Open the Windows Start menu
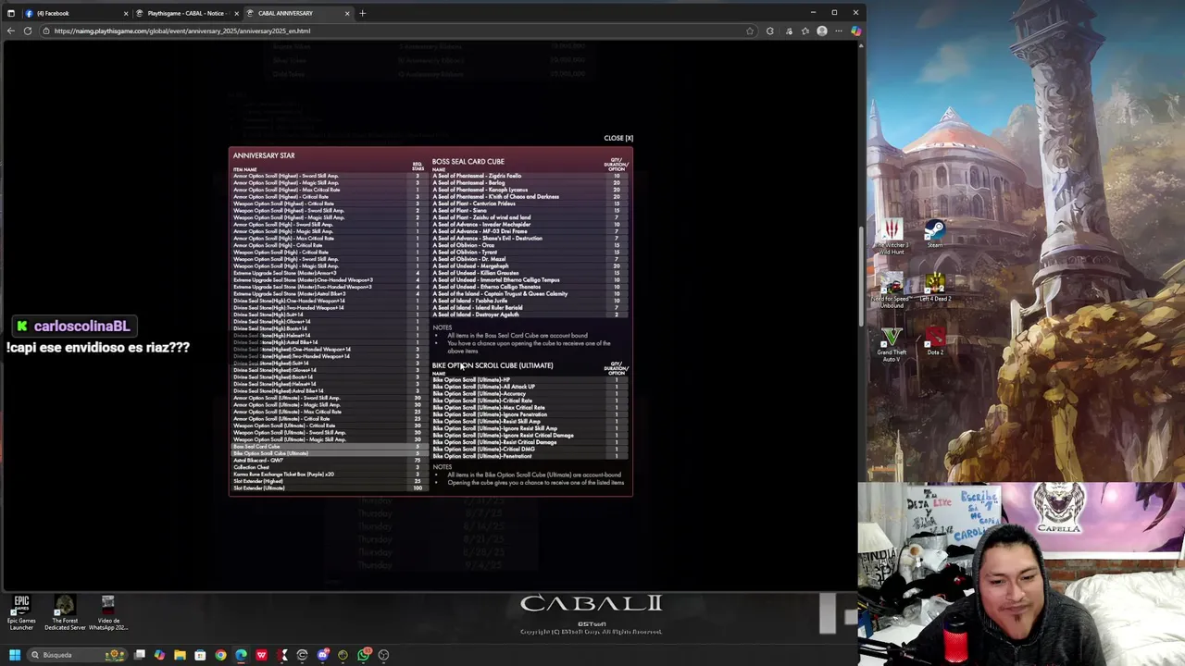The image size is (1185, 666). (14, 655)
